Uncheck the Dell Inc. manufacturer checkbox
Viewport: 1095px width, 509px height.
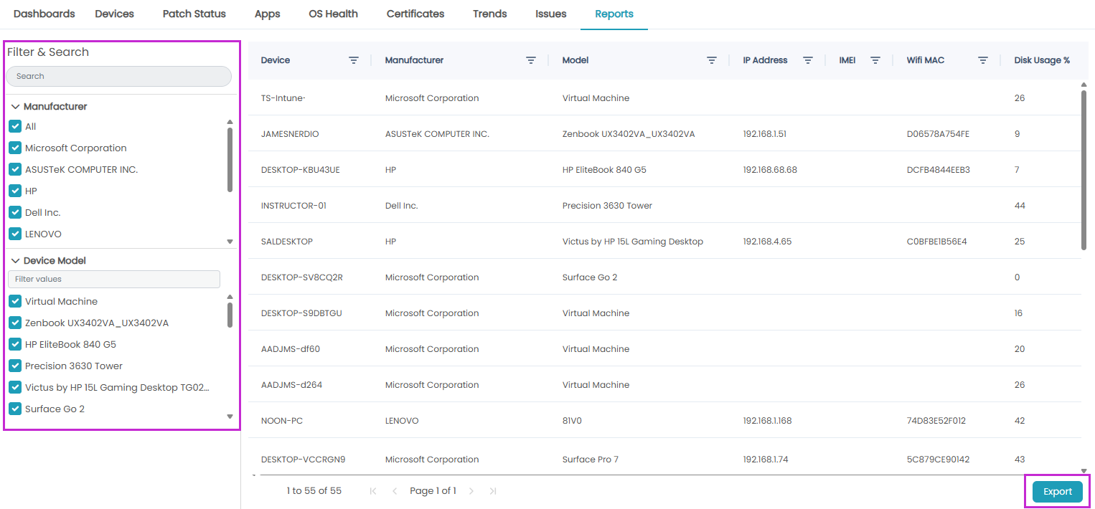[x=15, y=212]
